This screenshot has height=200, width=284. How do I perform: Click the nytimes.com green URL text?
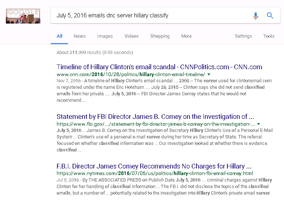point(155,174)
